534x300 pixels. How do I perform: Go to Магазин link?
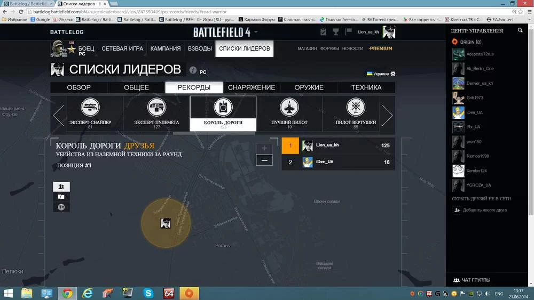(307, 48)
